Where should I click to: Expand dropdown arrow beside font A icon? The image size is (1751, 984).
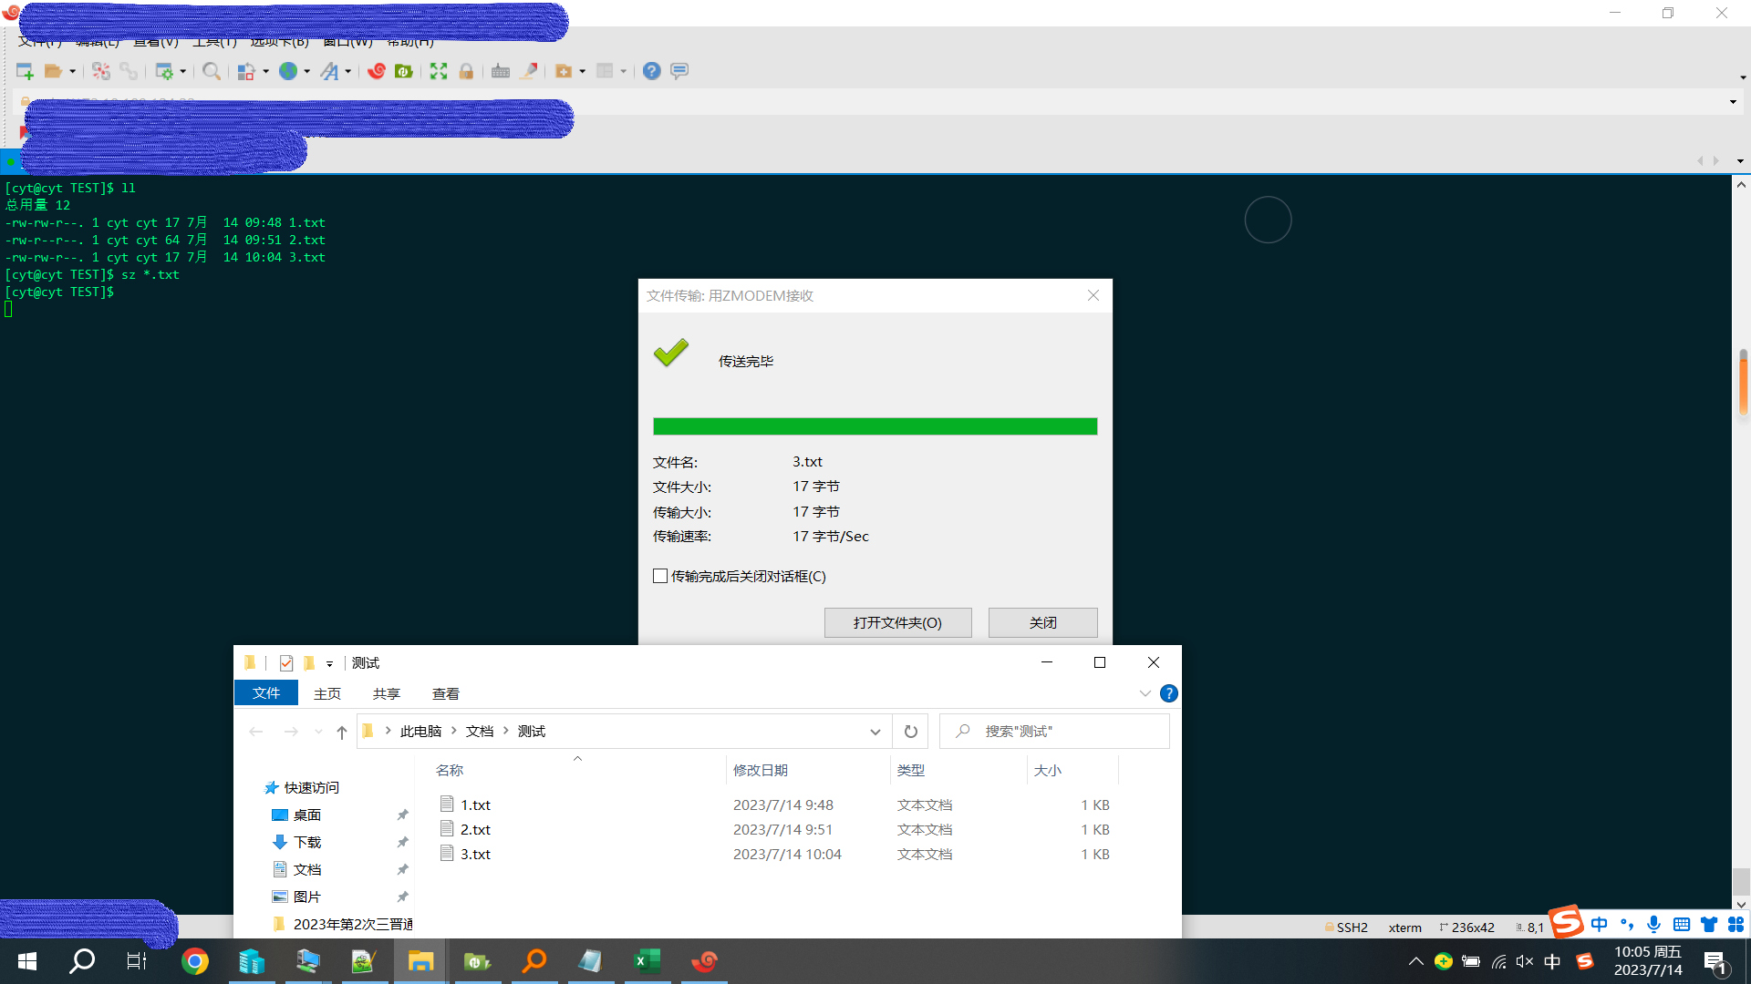click(x=348, y=71)
